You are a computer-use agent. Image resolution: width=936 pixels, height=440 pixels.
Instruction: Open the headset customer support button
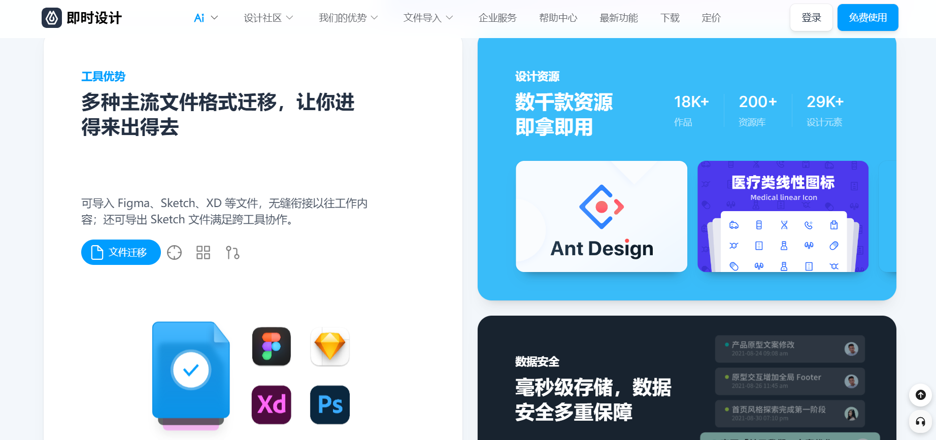tap(921, 422)
